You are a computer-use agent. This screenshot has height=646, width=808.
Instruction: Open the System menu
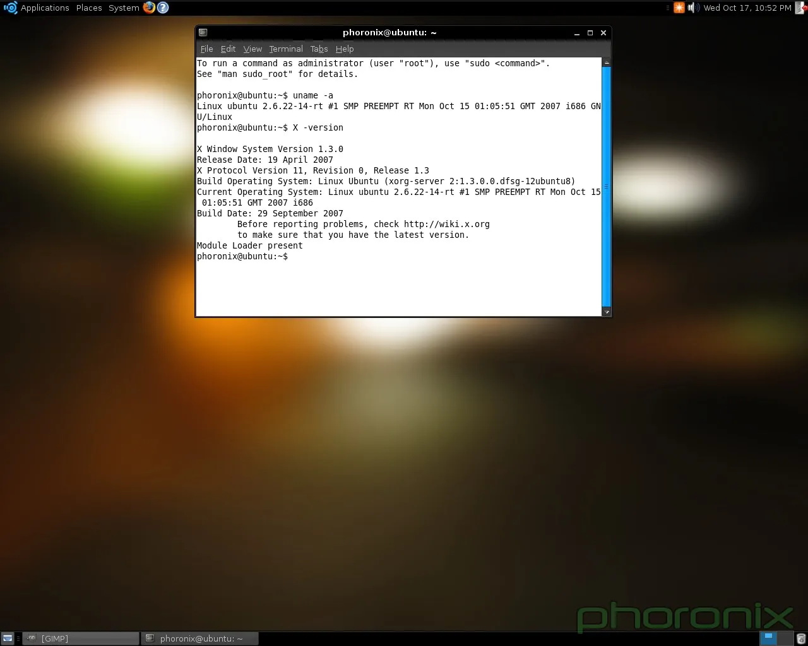[x=124, y=8]
